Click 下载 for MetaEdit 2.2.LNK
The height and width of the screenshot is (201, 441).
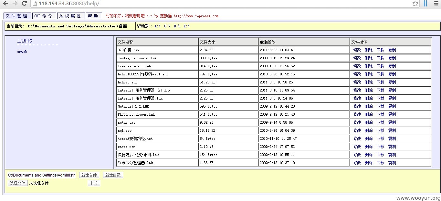380,106
